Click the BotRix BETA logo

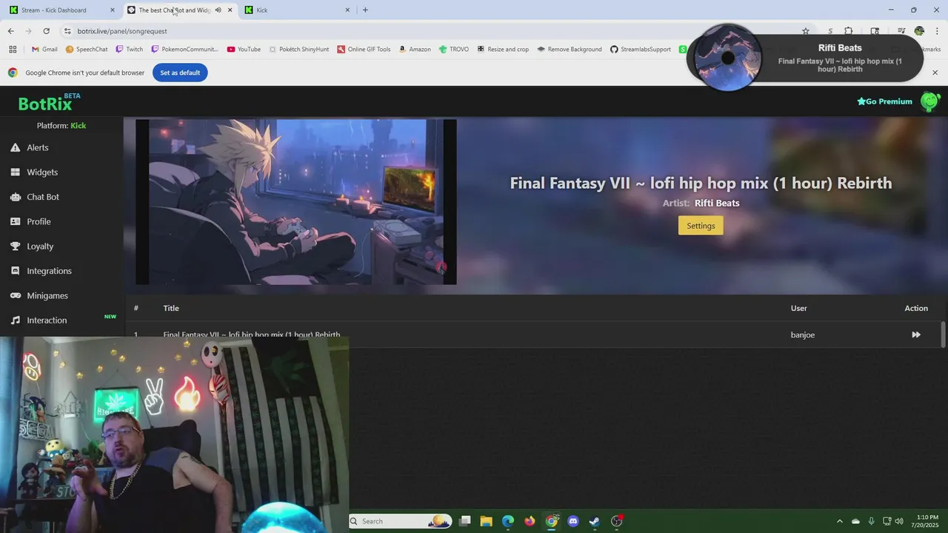(49, 103)
